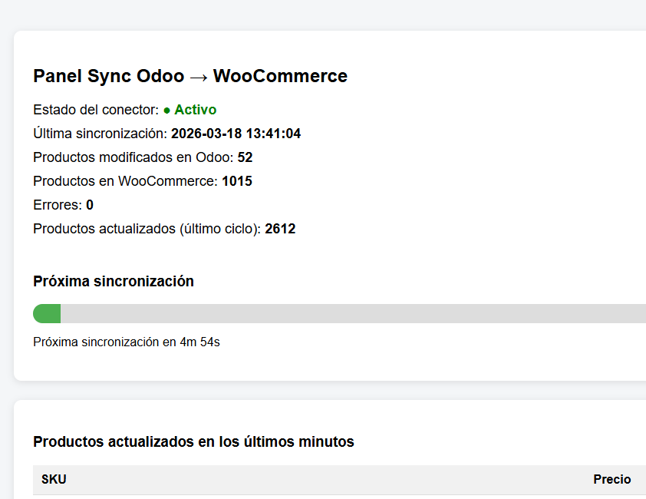Click the Odoo modified products value 52
The width and height of the screenshot is (646, 499).
point(245,157)
